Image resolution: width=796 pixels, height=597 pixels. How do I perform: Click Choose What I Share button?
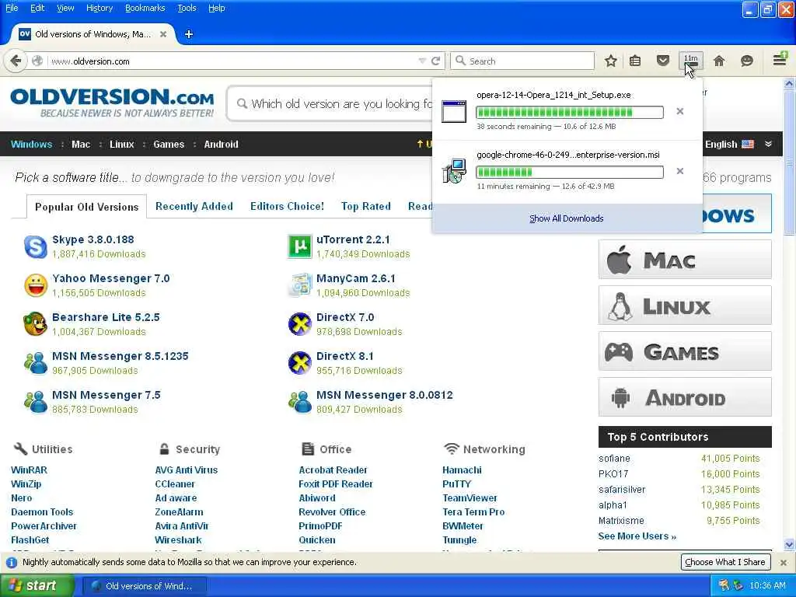coord(725,562)
